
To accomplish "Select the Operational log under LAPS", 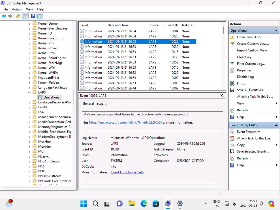I will pyautogui.click(x=50, y=97).
